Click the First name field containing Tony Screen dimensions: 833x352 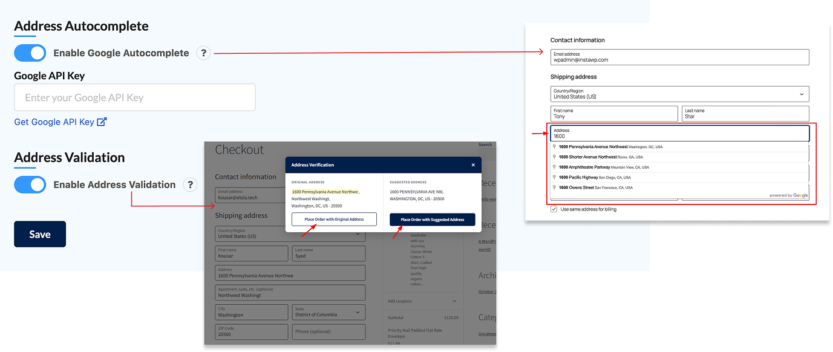(x=614, y=114)
